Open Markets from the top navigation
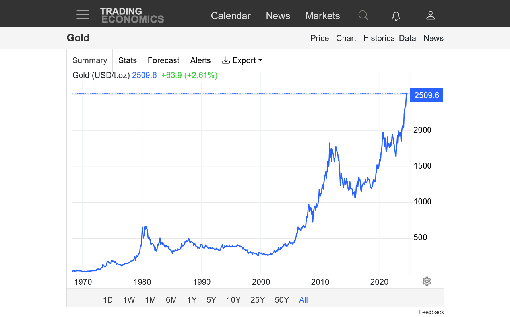510x317 pixels. [x=322, y=16]
